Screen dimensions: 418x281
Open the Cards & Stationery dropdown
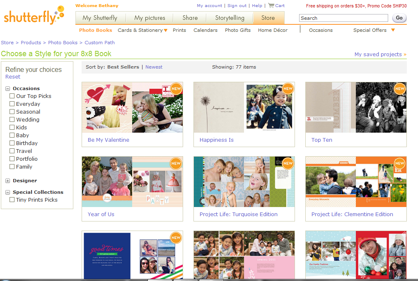pyautogui.click(x=143, y=30)
